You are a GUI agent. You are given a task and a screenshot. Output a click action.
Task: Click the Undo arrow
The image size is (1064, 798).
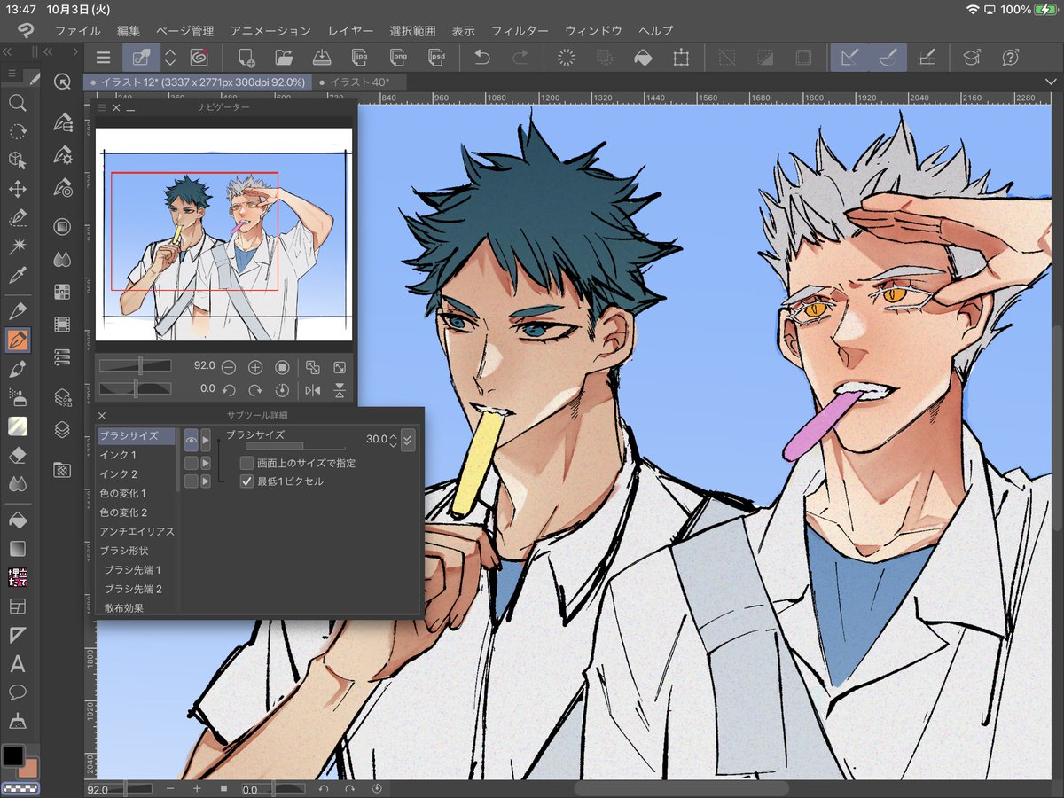(482, 58)
